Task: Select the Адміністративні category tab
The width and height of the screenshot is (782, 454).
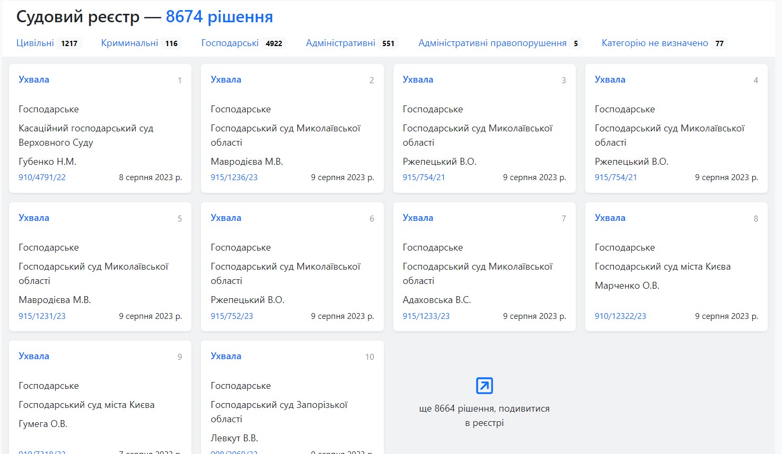Action: (x=340, y=43)
